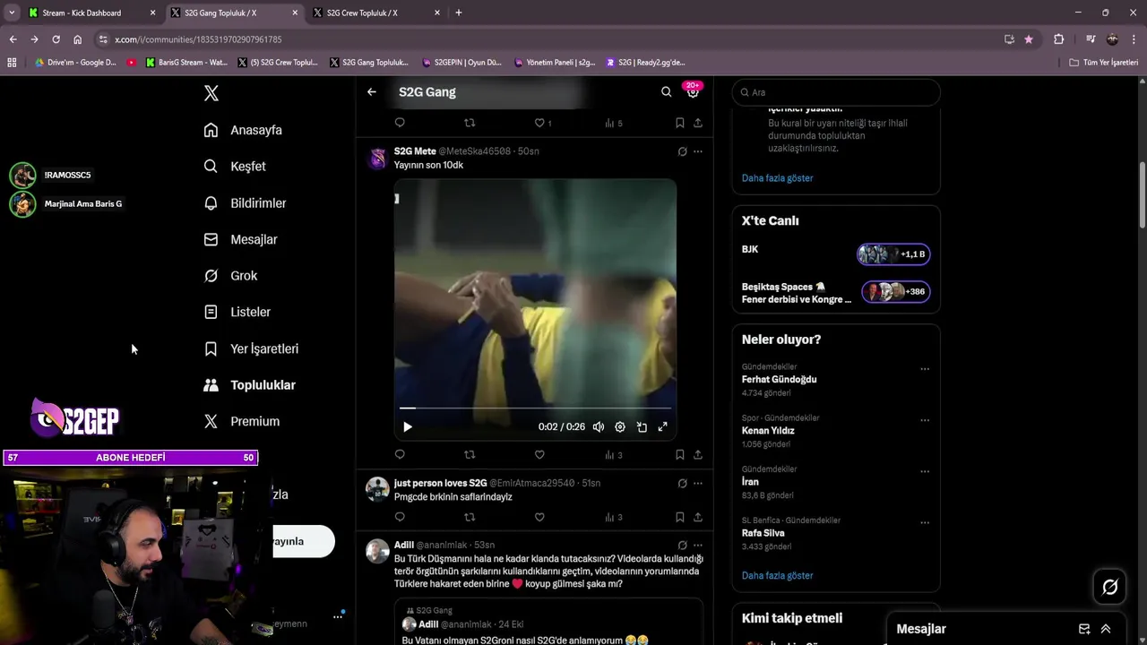Open Ferhat Gündoğdu trending topic
This screenshot has width=1147, height=645.
[779, 379]
